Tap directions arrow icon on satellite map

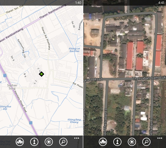(117, 142)
